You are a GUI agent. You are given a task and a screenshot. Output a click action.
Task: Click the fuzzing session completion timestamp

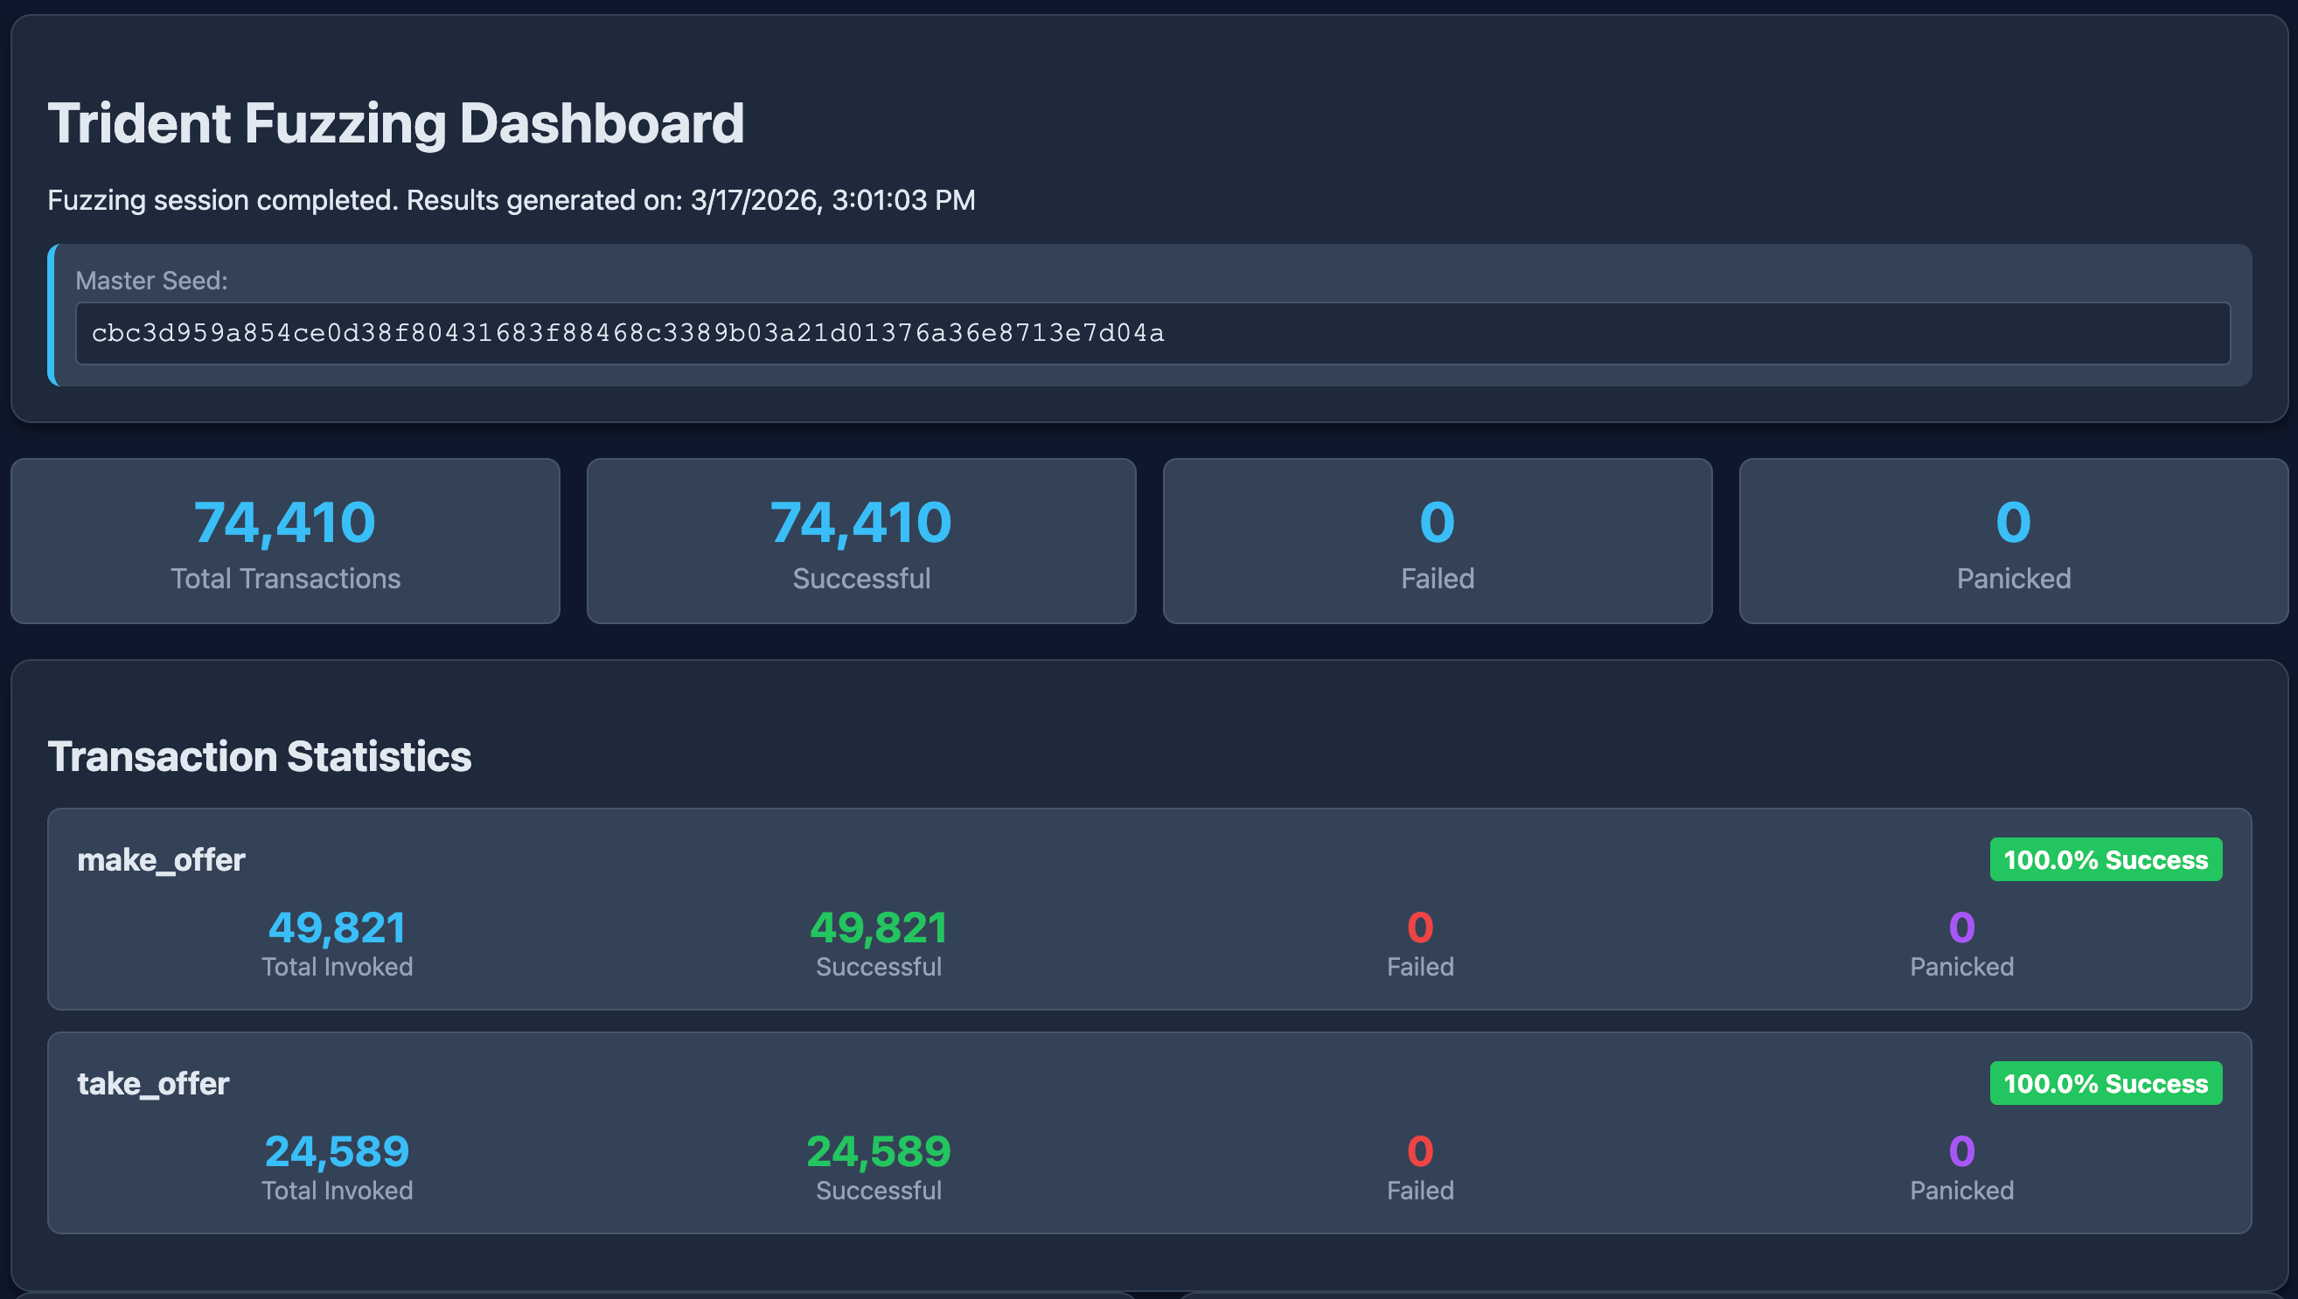point(512,200)
